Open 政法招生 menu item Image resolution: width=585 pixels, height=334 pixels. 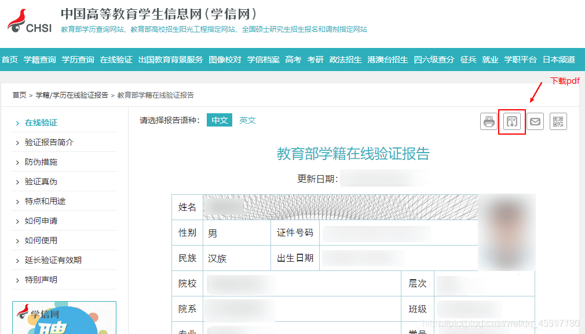click(345, 60)
